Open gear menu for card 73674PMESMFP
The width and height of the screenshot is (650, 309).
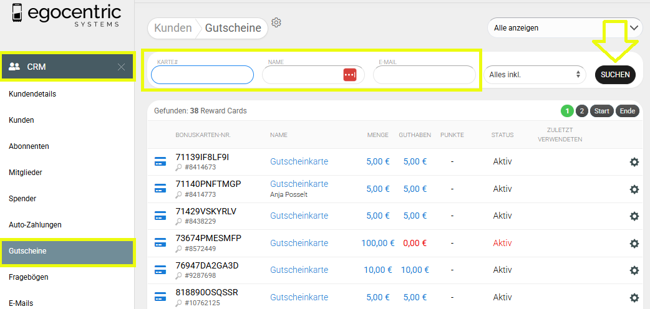point(634,243)
